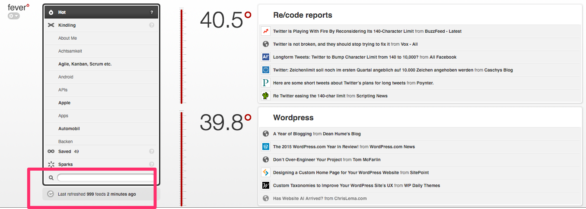Click the 40.5° temperature reading
This screenshot has width=586, height=209.
pyautogui.click(x=226, y=20)
